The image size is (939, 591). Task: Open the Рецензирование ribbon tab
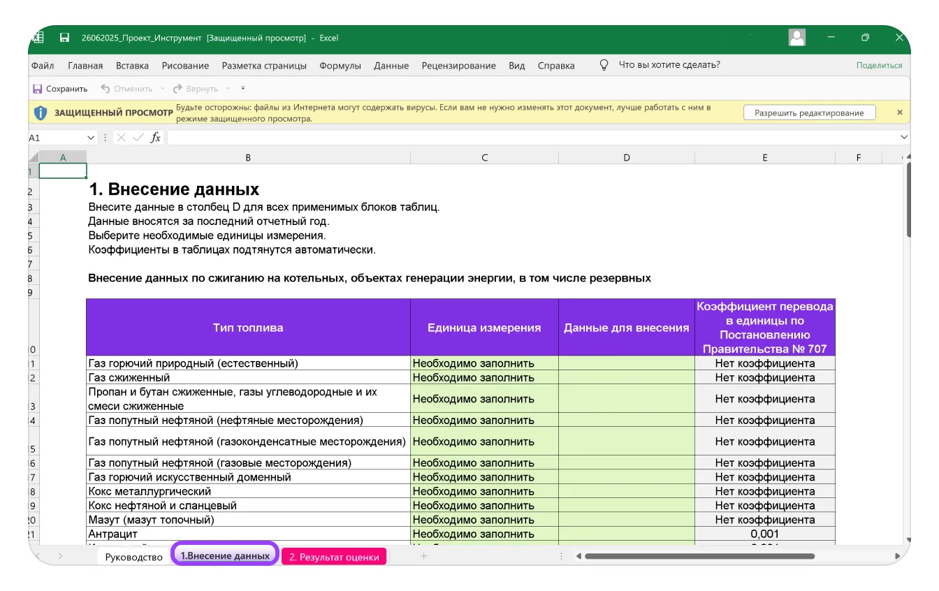click(459, 66)
